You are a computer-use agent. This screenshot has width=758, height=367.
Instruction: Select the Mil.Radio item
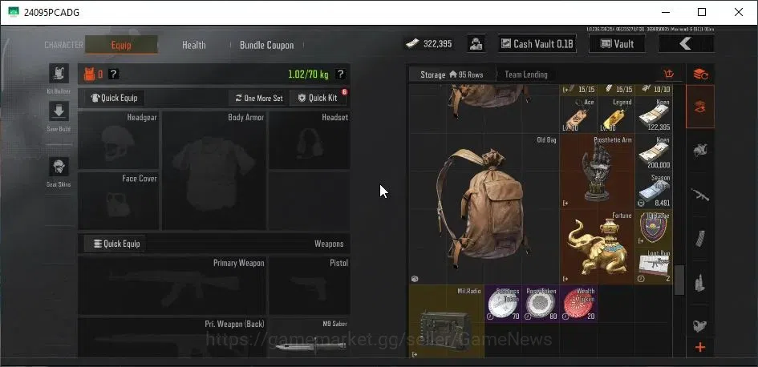pos(447,321)
